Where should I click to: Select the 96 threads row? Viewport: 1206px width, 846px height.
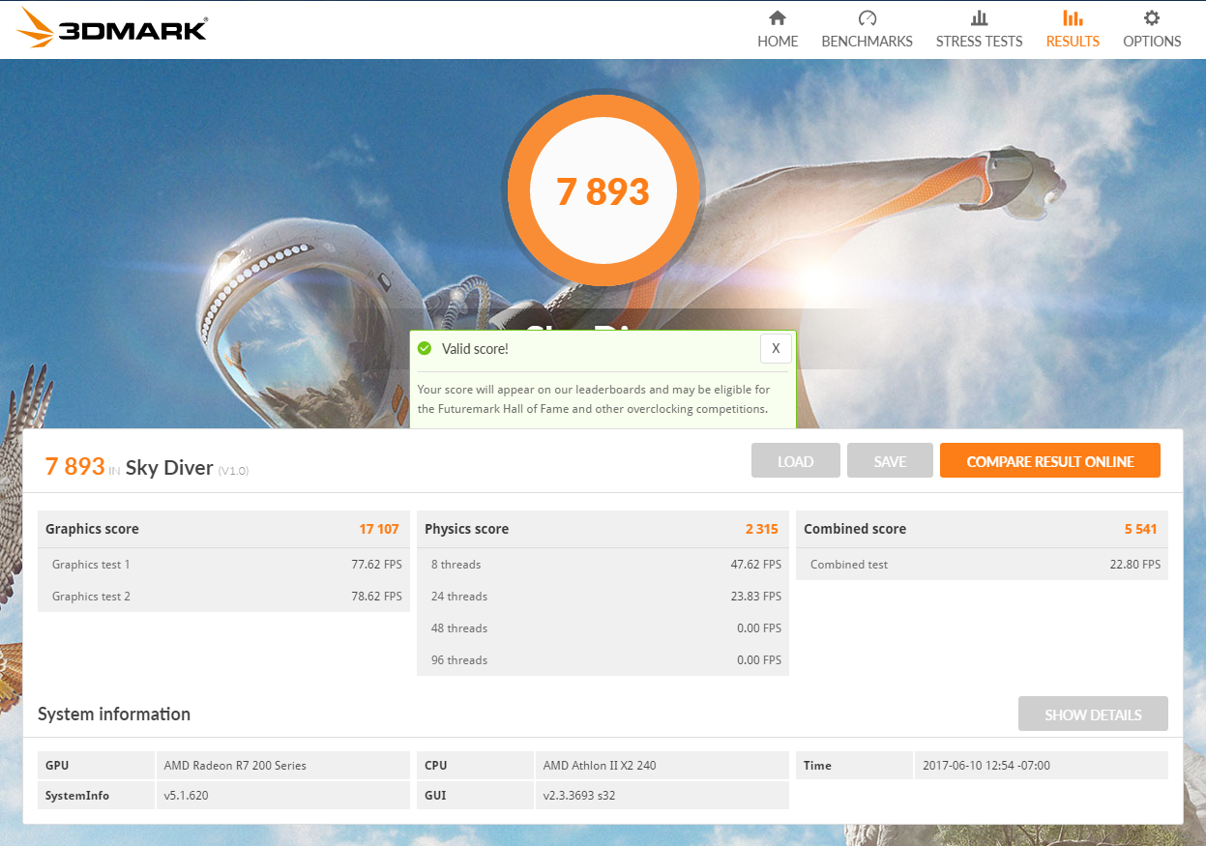(x=603, y=660)
